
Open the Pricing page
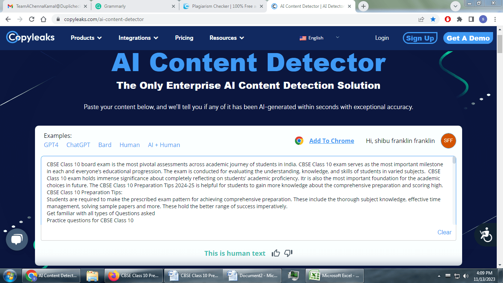click(x=184, y=38)
